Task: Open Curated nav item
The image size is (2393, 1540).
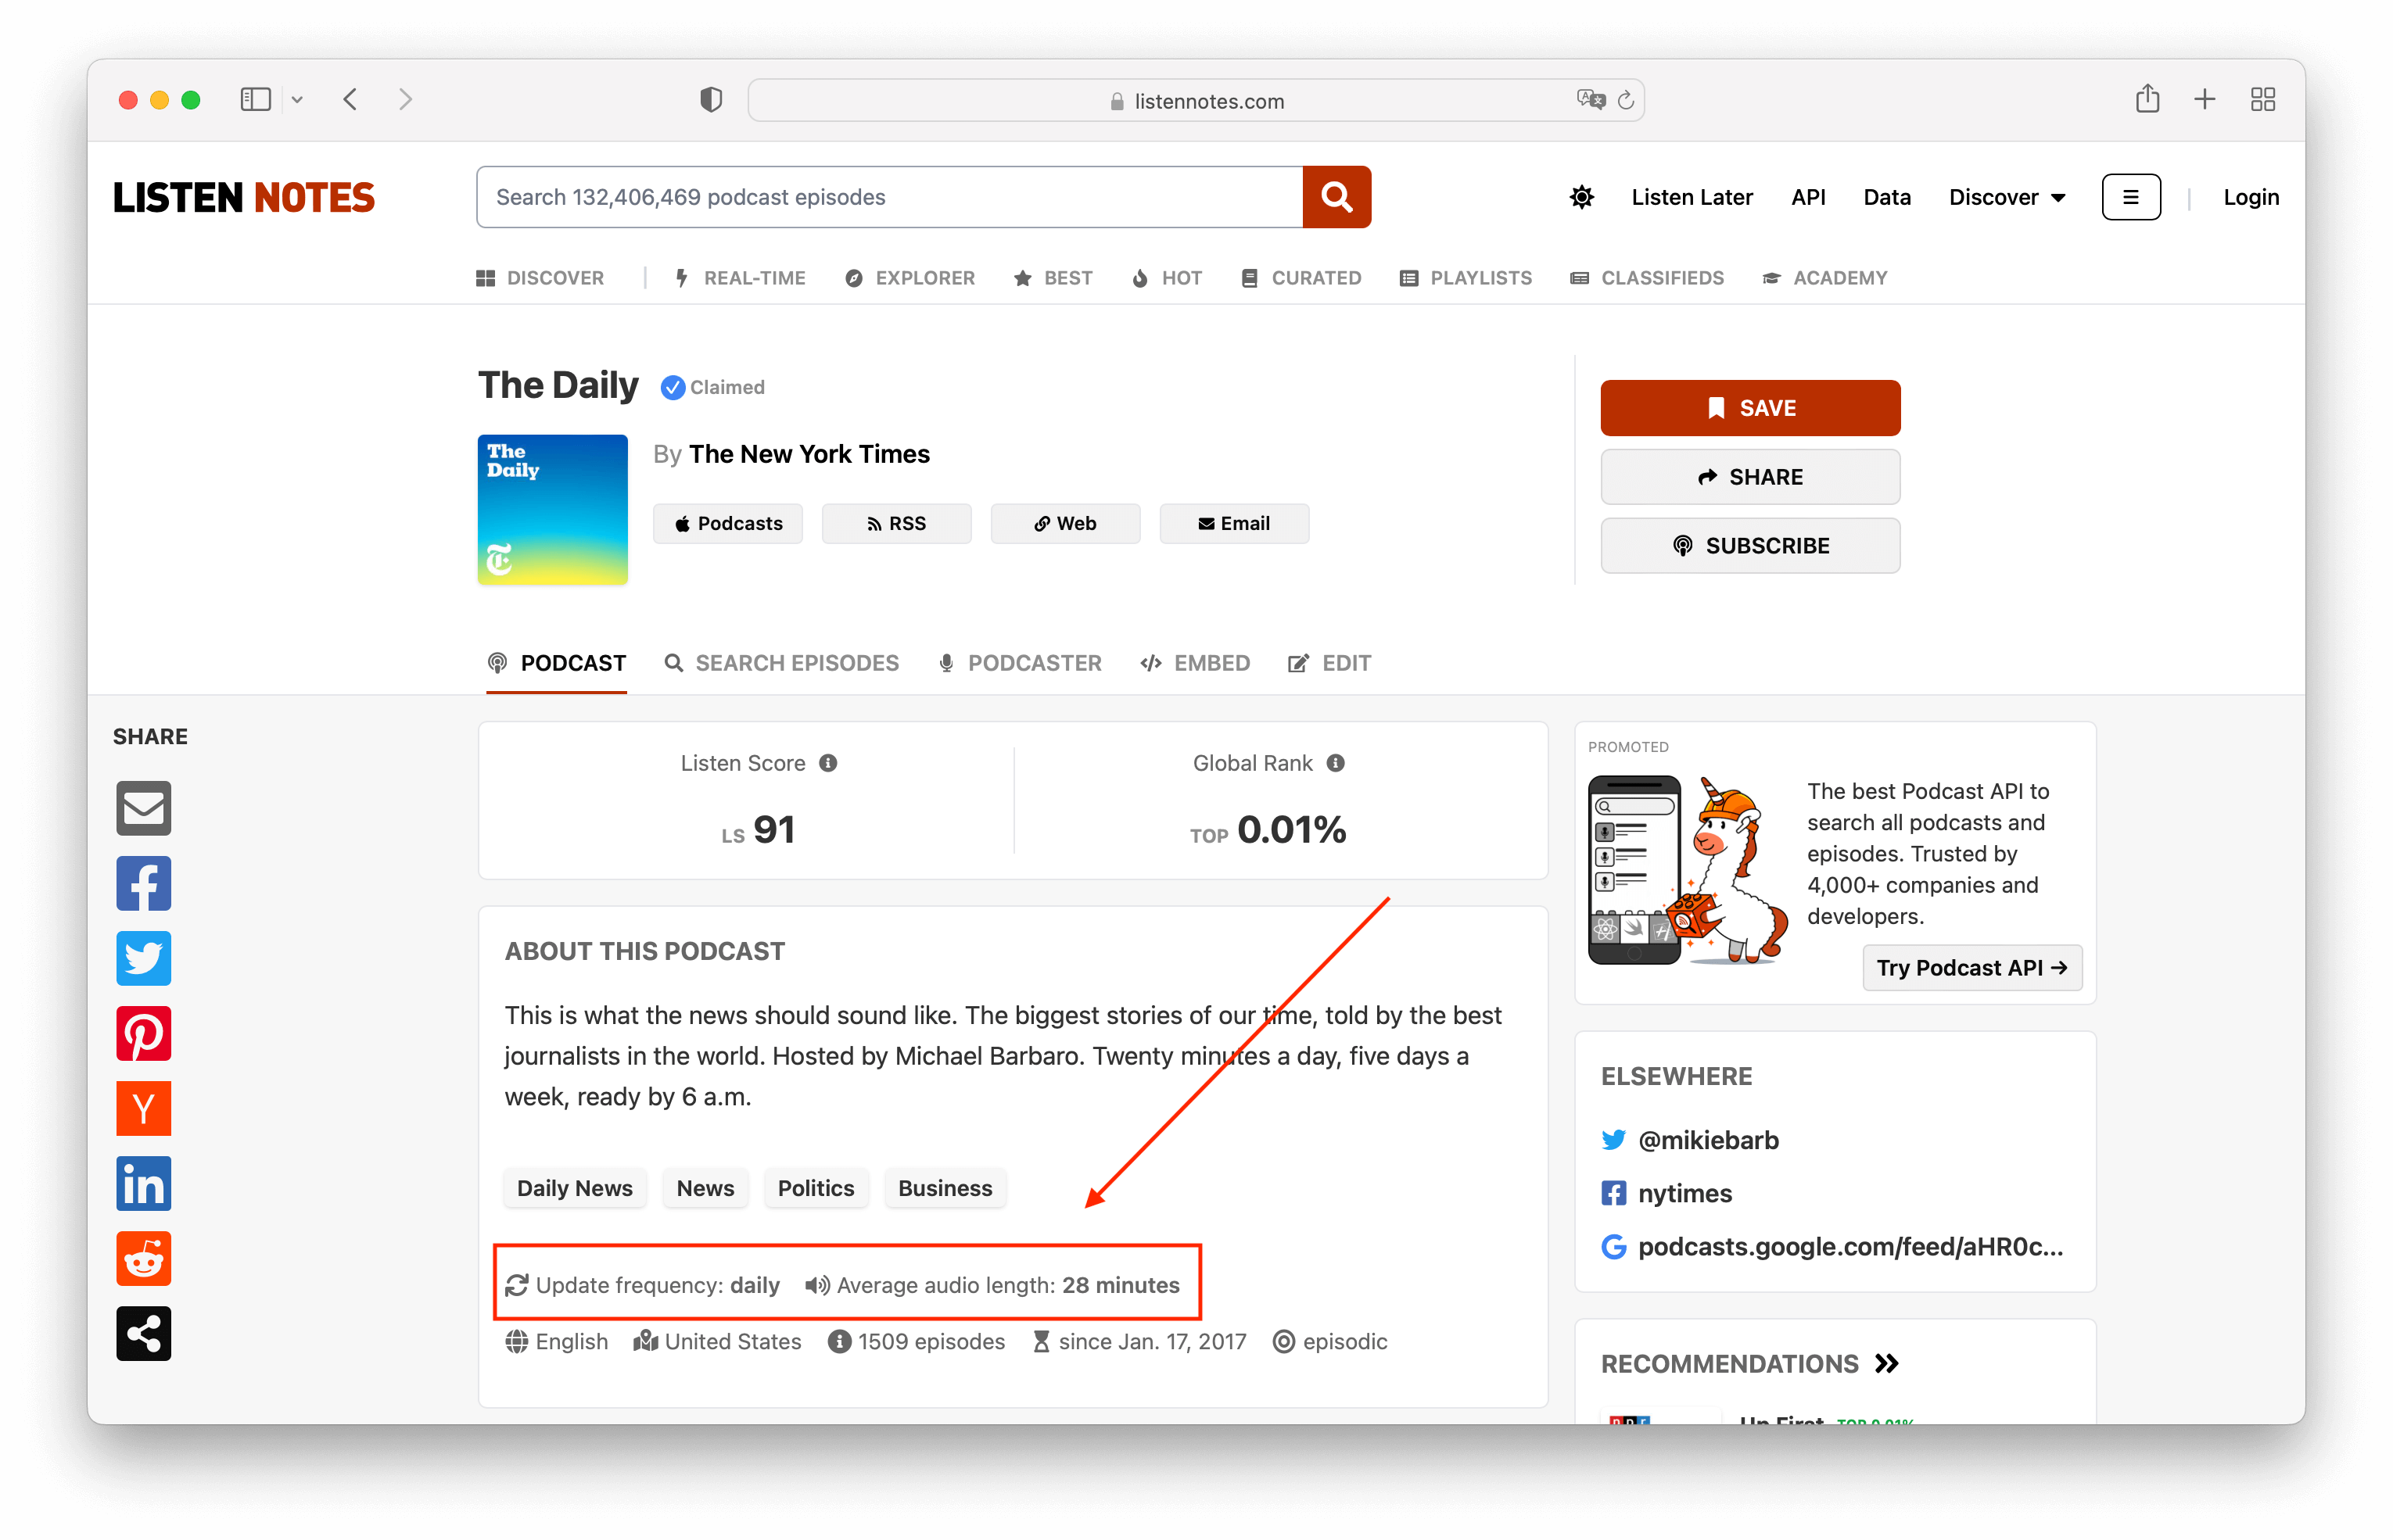Action: (1301, 278)
